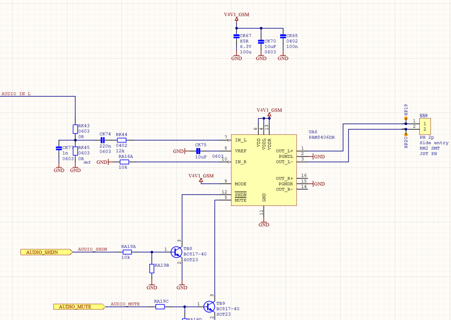This screenshot has height=320, width=451.
Task: Click the 12k value under RK44
Action: coord(120,151)
